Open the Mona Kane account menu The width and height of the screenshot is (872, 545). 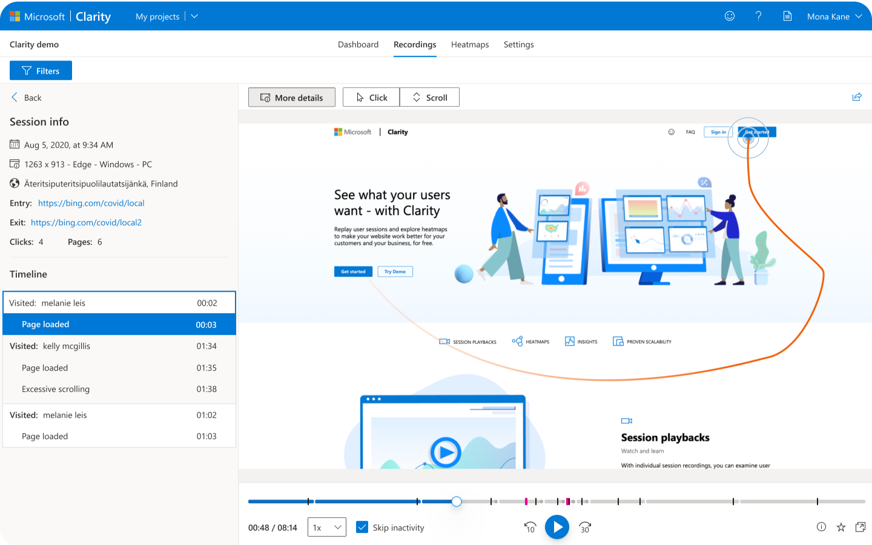[x=834, y=16]
